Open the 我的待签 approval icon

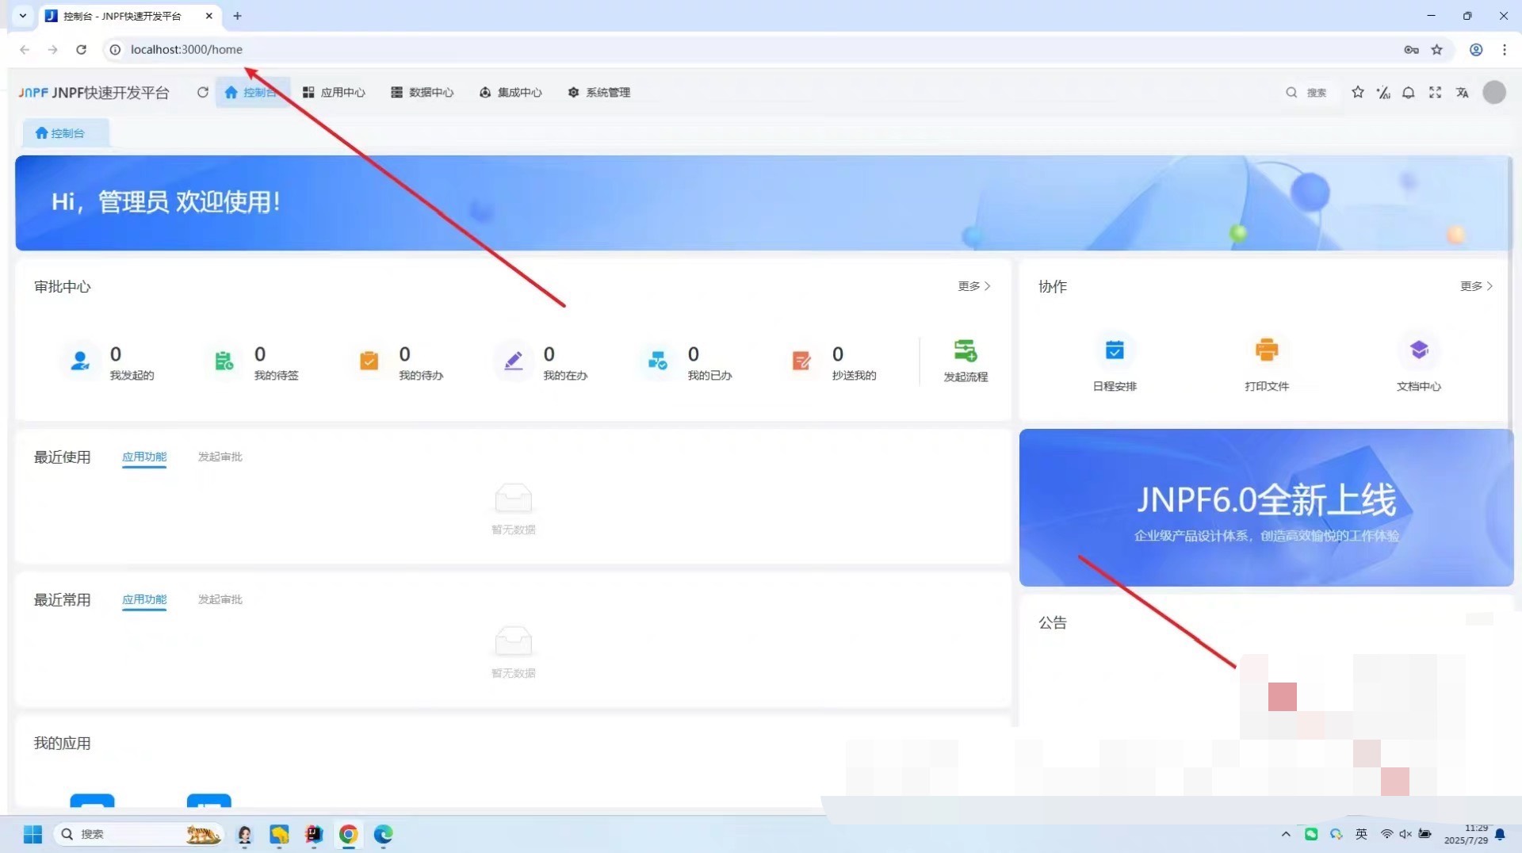pyautogui.click(x=224, y=361)
